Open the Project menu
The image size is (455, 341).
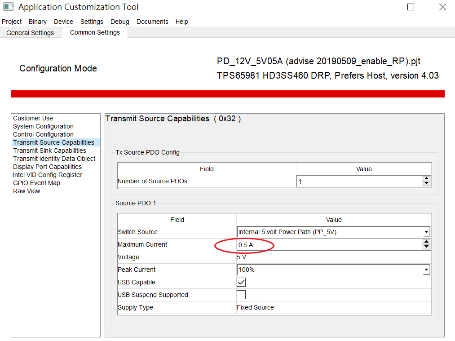coord(12,22)
